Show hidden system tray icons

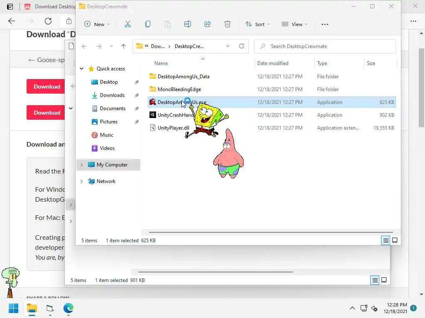click(352, 308)
